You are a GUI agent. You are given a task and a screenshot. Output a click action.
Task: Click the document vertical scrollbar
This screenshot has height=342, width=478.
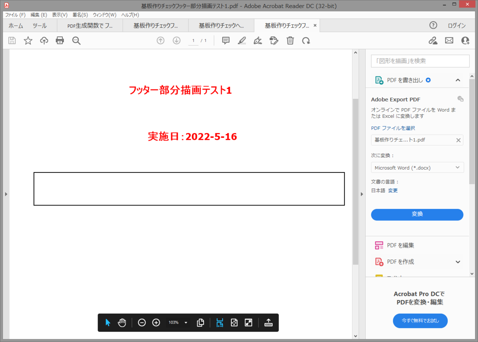click(x=356, y=182)
